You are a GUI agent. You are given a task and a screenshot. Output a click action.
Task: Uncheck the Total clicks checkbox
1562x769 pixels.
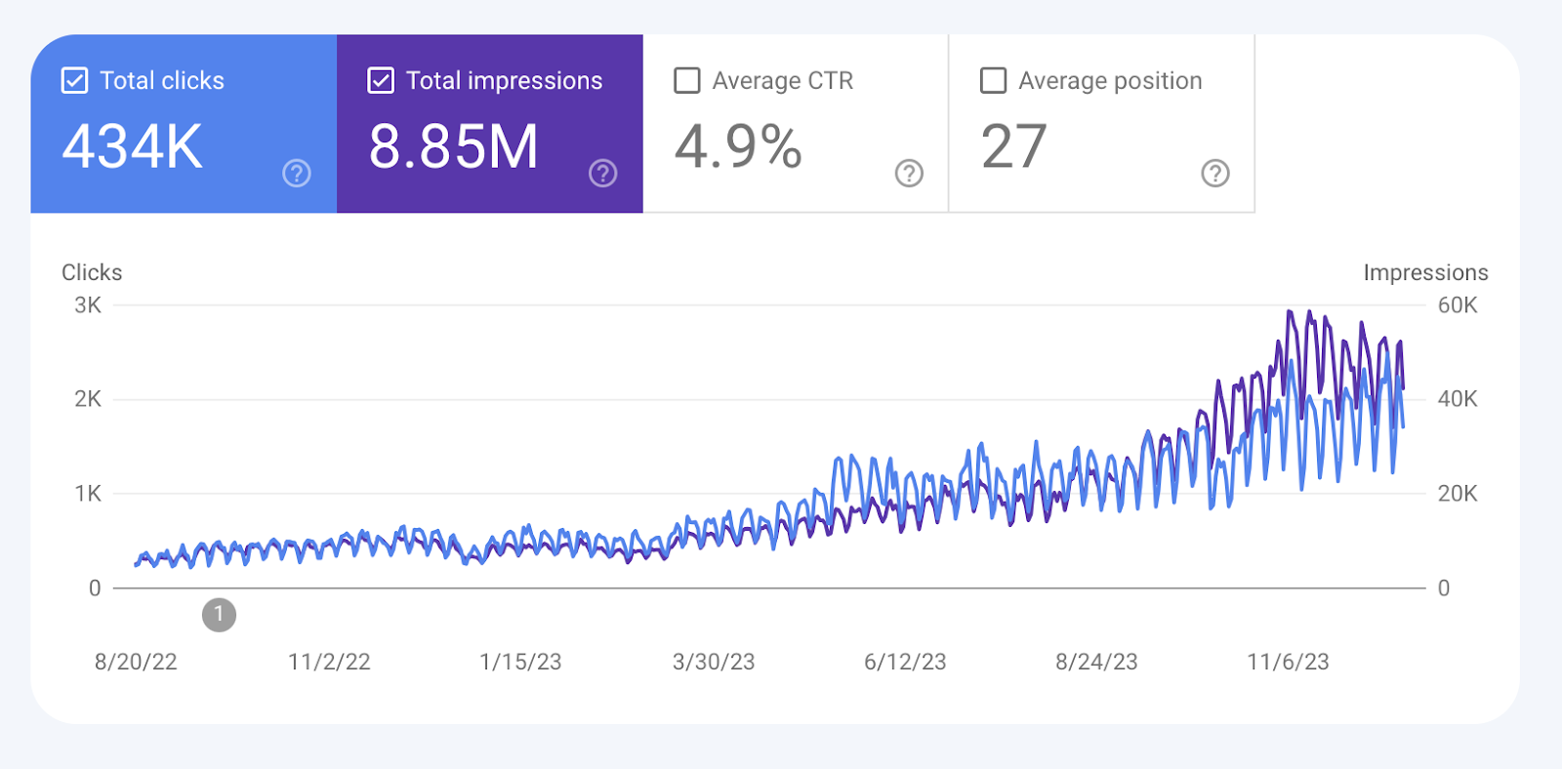[x=75, y=80]
